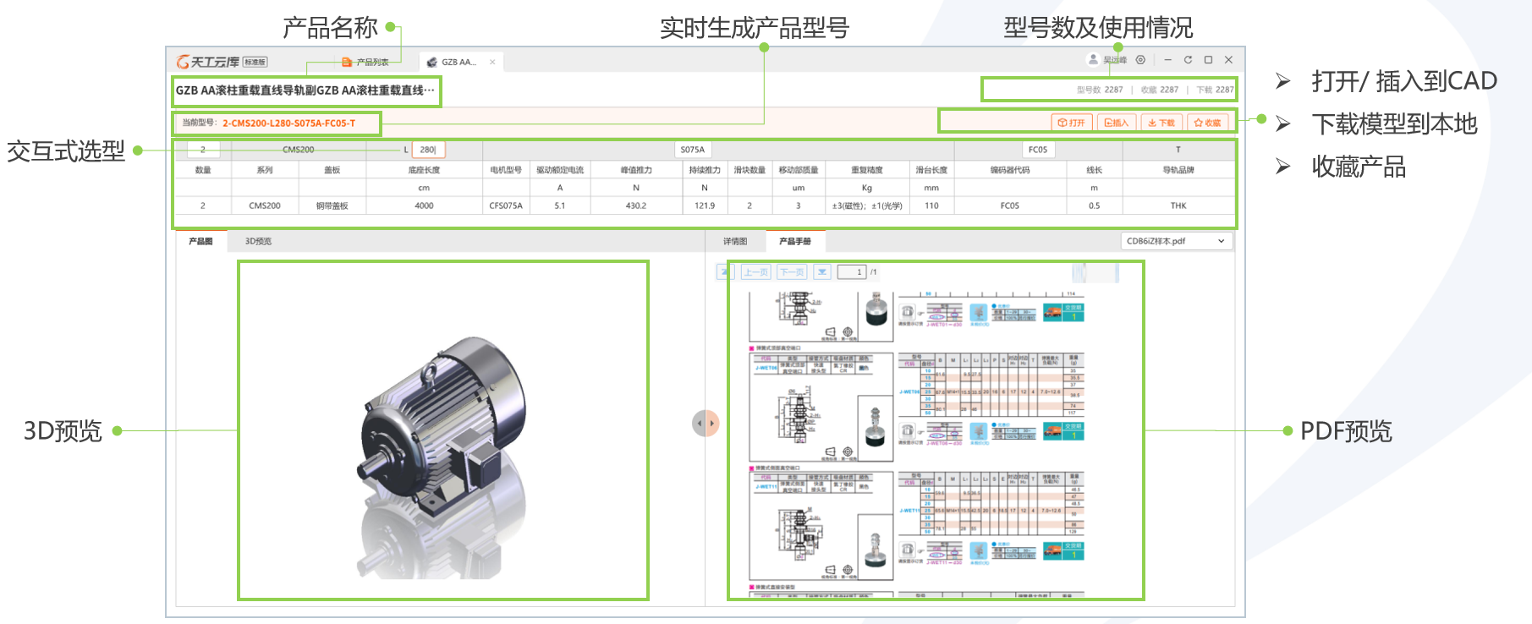
Task: Open the CDB6iZ样本.pdf dropdown
Action: [1176, 241]
